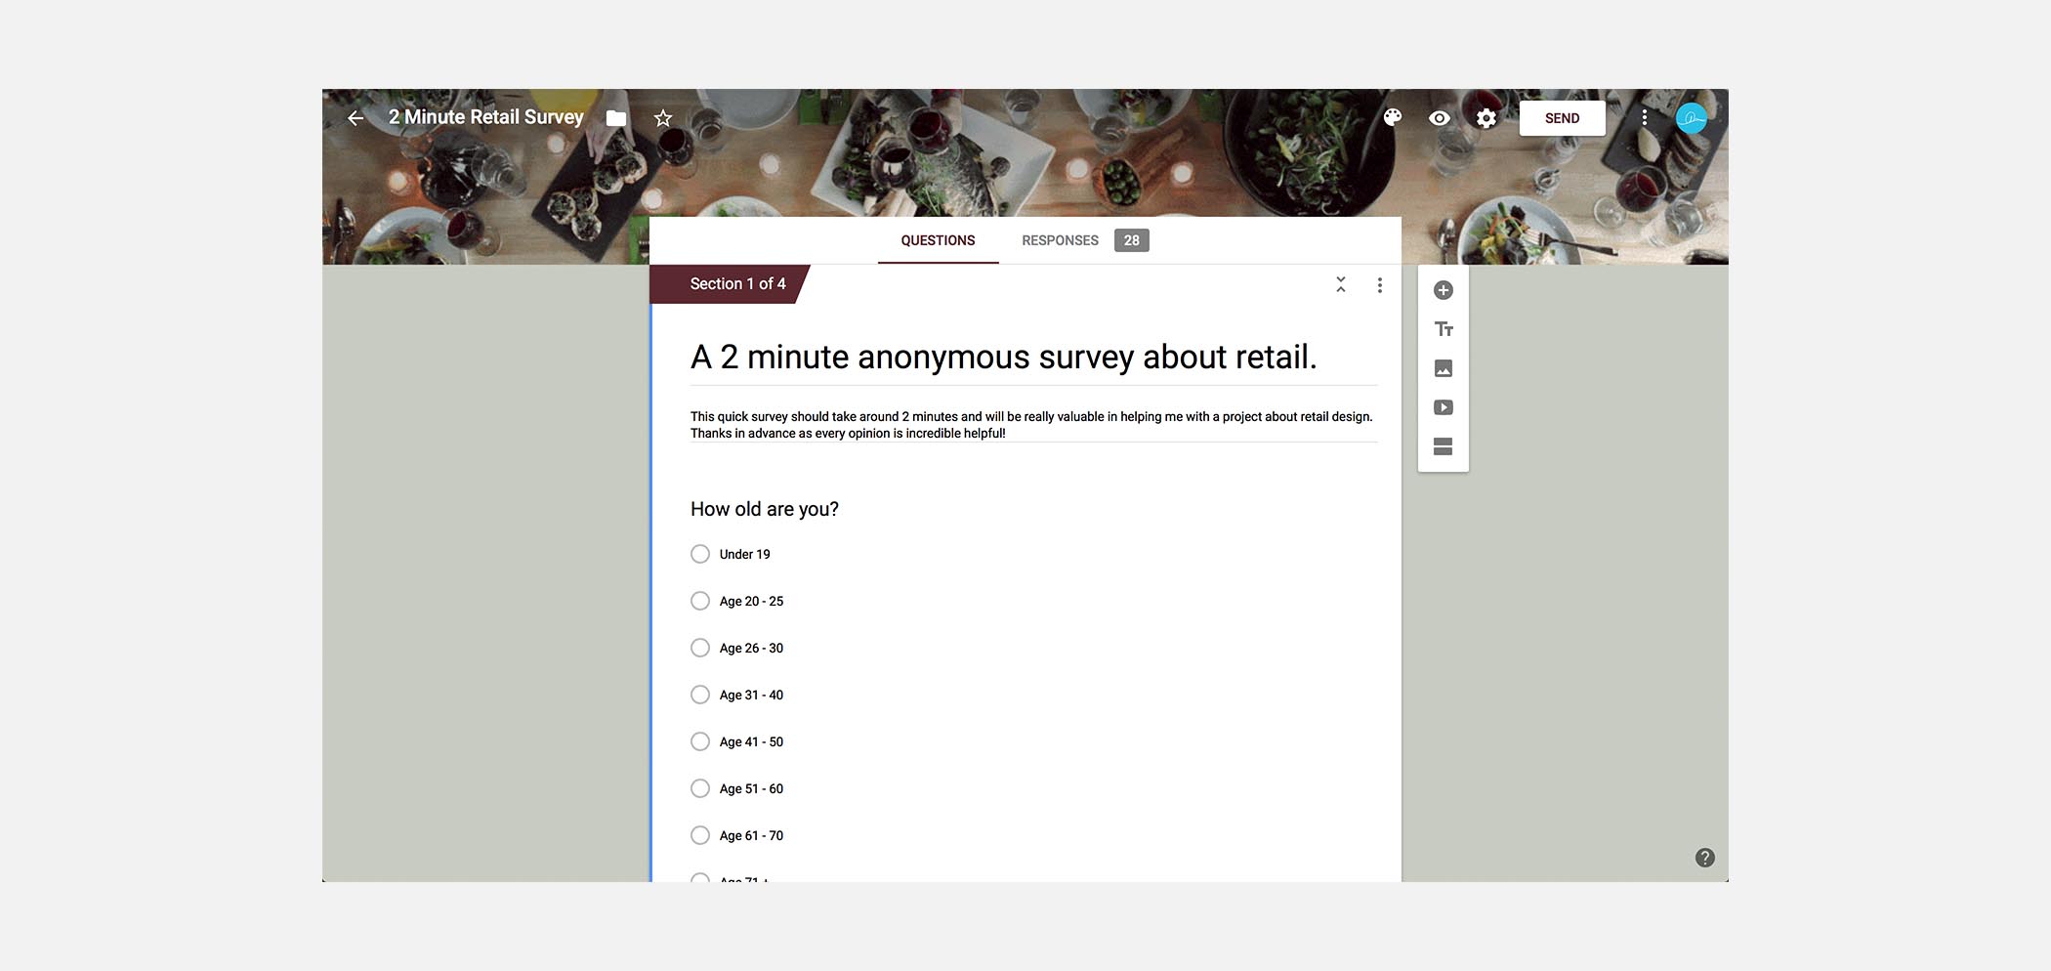This screenshot has height=971, width=2051.
Task: Select the Under 19 radio option
Action: [x=700, y=554]
